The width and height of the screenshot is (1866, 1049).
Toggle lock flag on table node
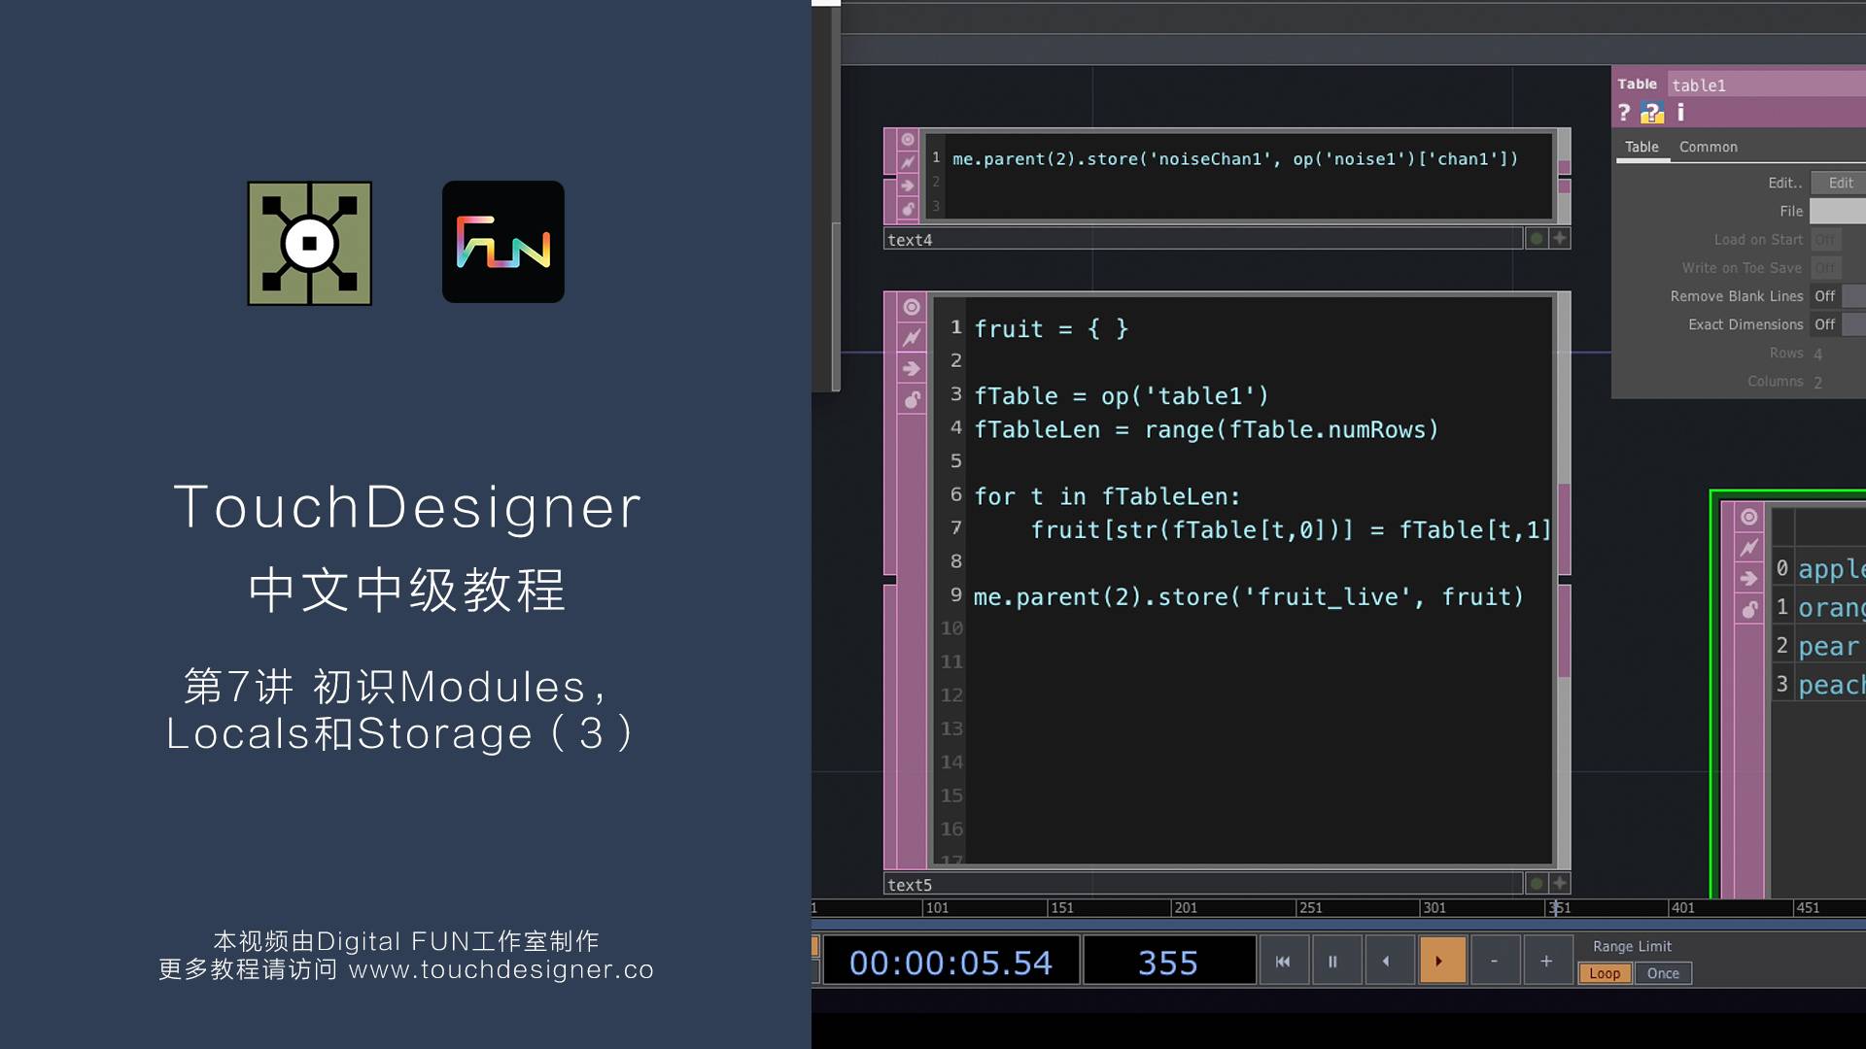pos(1749,610)
